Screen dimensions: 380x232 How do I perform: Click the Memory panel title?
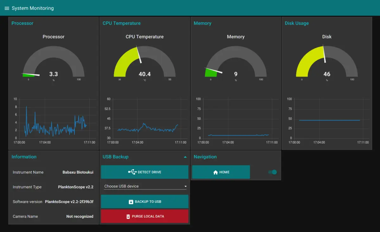tap(202, 23)
